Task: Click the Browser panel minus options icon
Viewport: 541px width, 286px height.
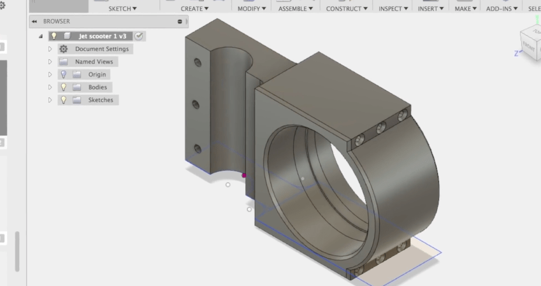Action: coord(180,22)
